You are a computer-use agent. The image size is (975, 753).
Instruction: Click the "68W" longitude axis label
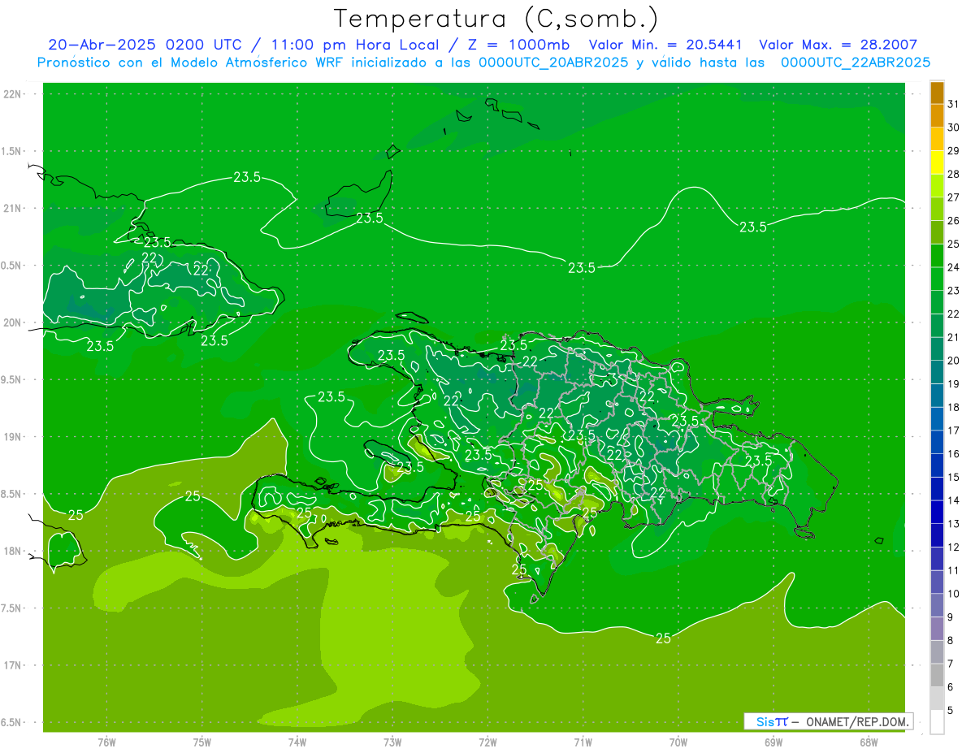[869, 742]
